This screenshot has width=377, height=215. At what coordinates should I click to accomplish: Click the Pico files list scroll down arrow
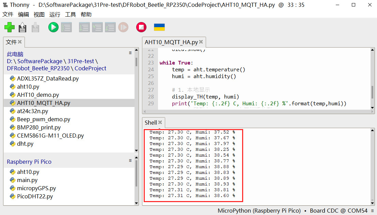pos(136,203)
